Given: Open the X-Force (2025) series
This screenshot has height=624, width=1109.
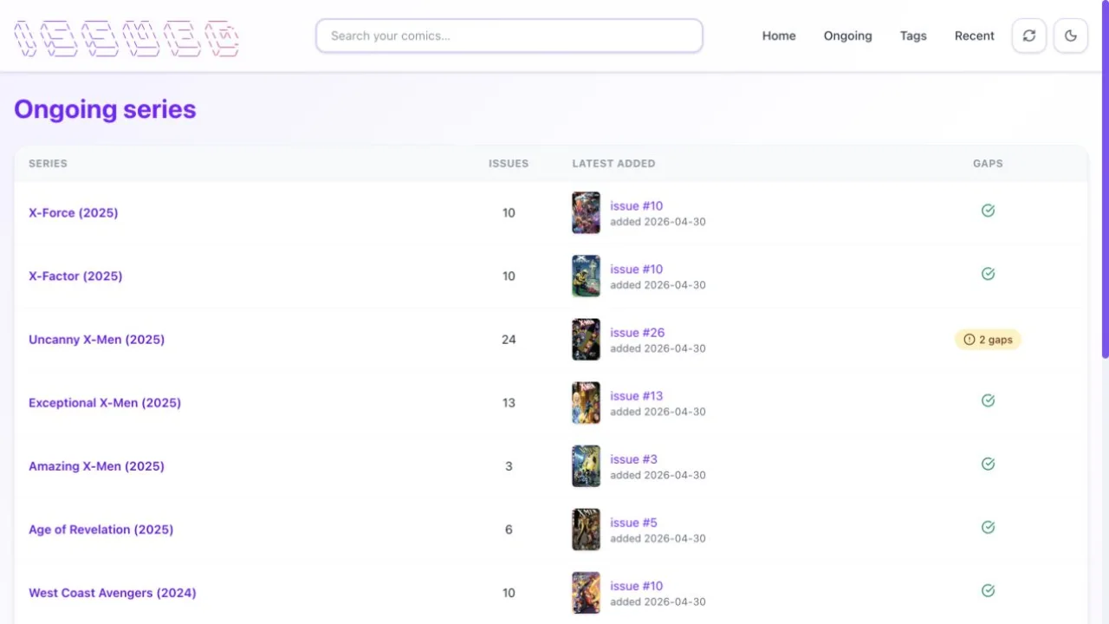Looking at the screenshot, I should click(x=74, y=212).
